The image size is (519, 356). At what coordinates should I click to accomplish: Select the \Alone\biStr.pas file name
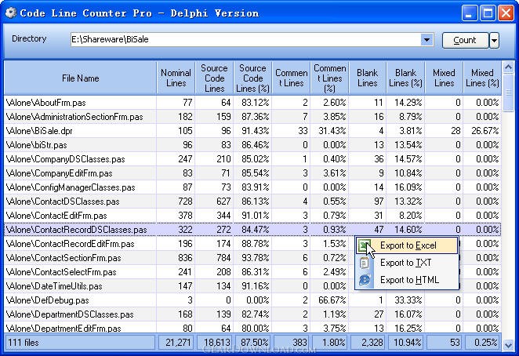coord(36,145)
